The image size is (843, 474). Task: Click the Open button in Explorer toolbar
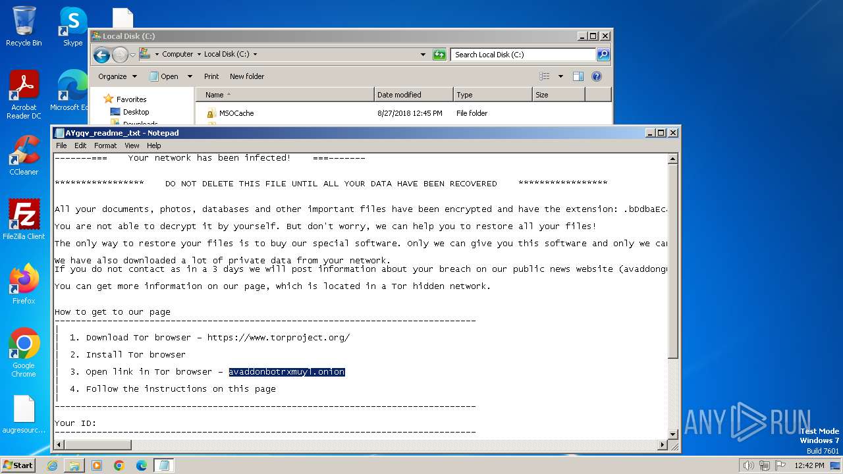coord(164,76)
